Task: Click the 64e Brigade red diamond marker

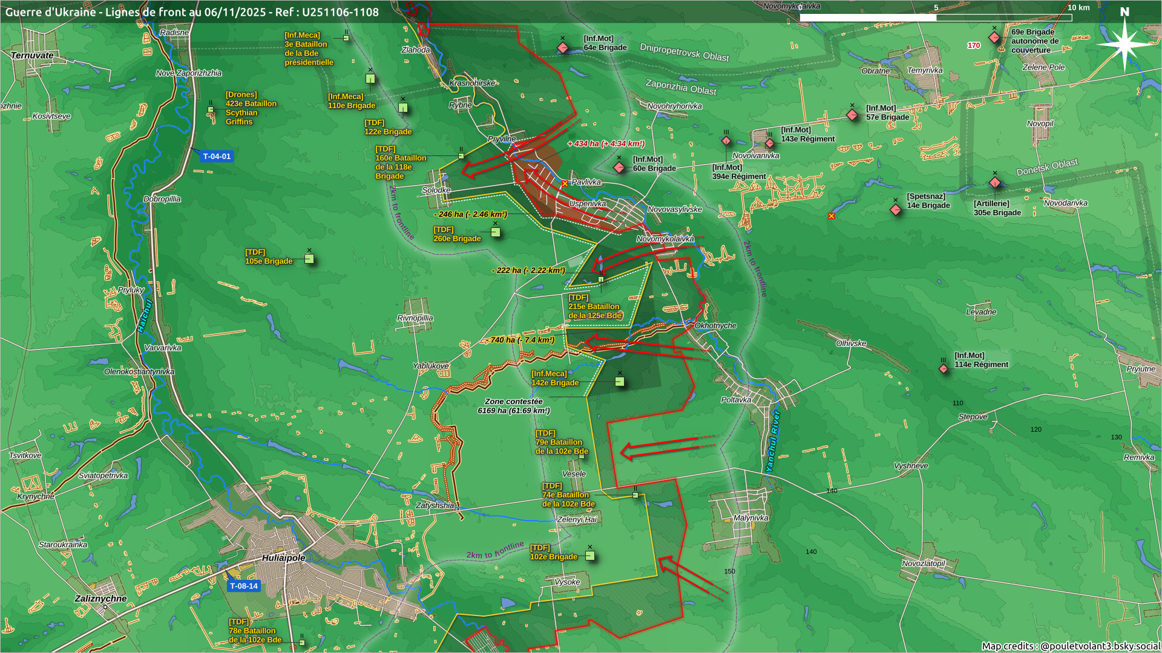Action: coord(562,47)
